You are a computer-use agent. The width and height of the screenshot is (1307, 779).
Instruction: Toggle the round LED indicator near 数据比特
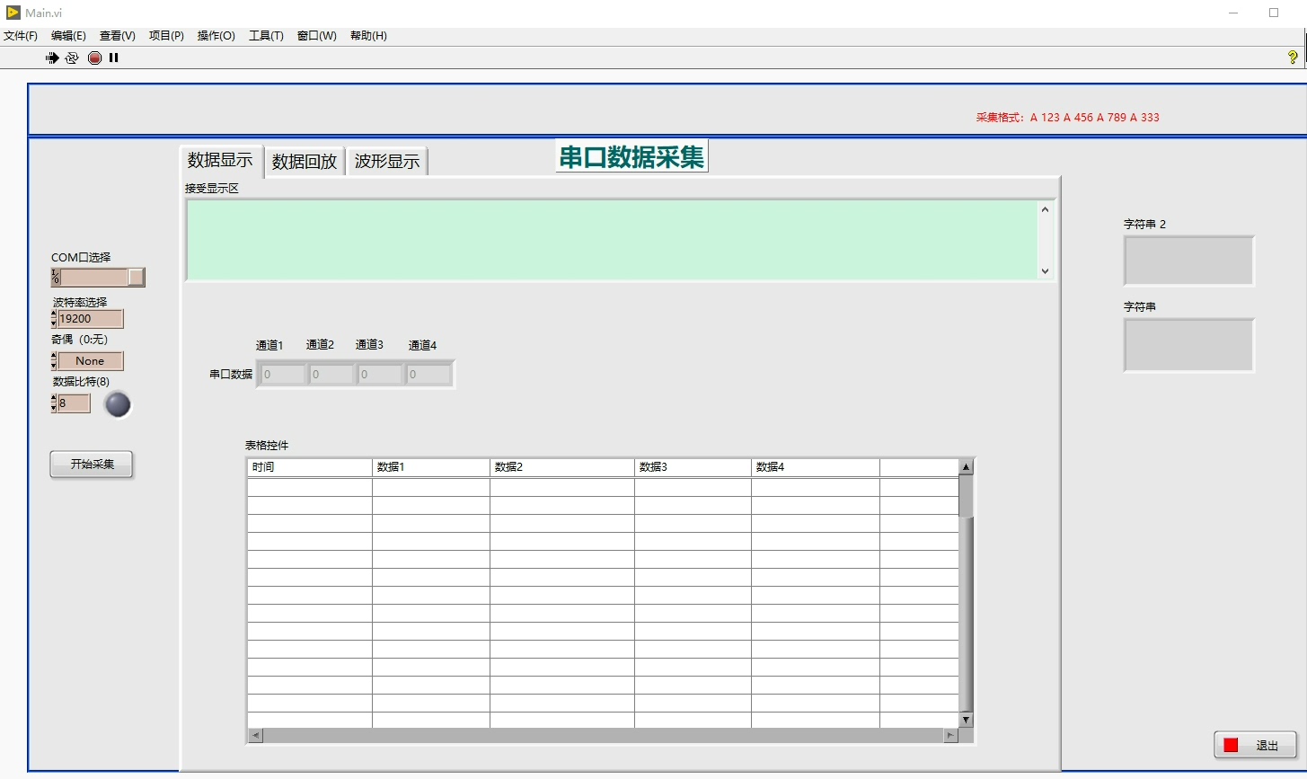(117, 405)
